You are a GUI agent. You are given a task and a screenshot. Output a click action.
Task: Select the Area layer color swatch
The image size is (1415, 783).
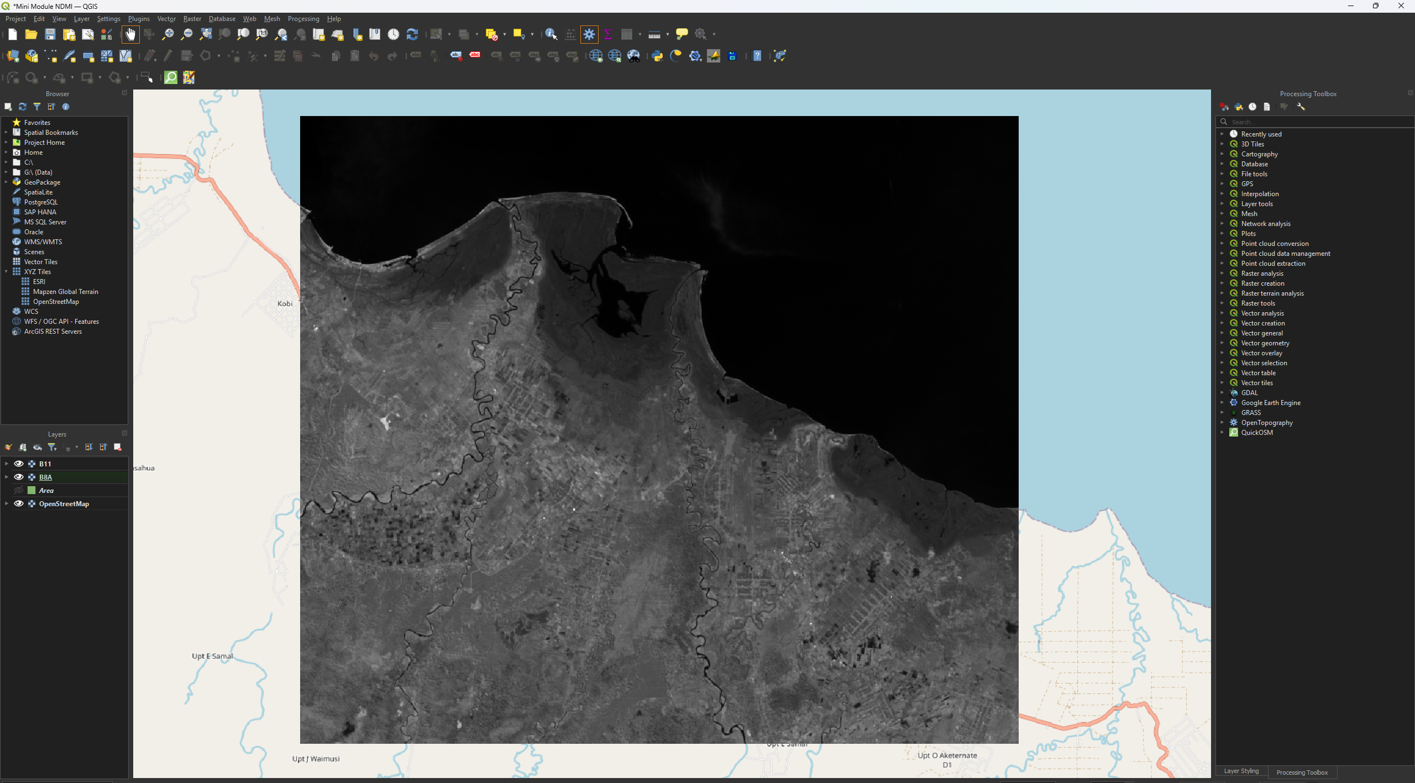click(x=32, y=490)
